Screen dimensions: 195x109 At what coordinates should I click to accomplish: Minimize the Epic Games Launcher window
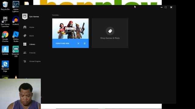[161, 7]
